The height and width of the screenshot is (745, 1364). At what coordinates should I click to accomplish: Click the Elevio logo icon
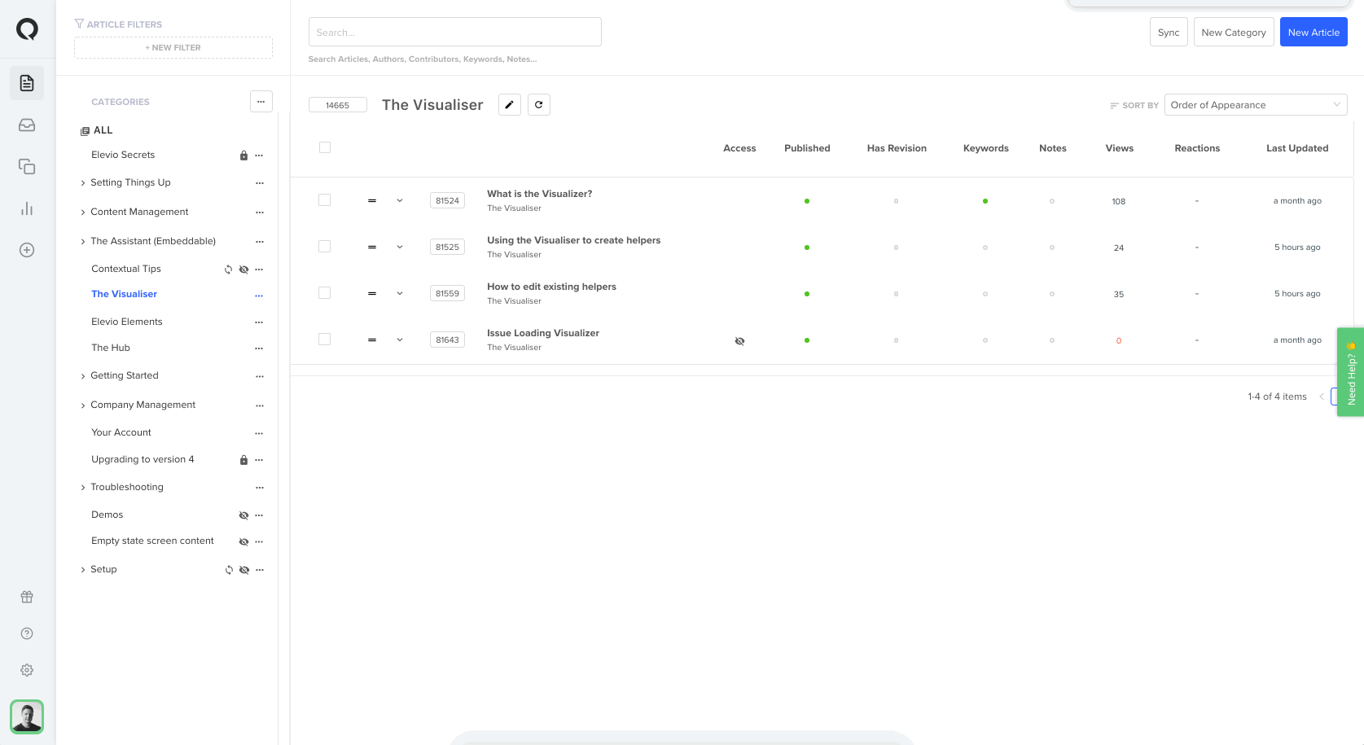(27, 30)
